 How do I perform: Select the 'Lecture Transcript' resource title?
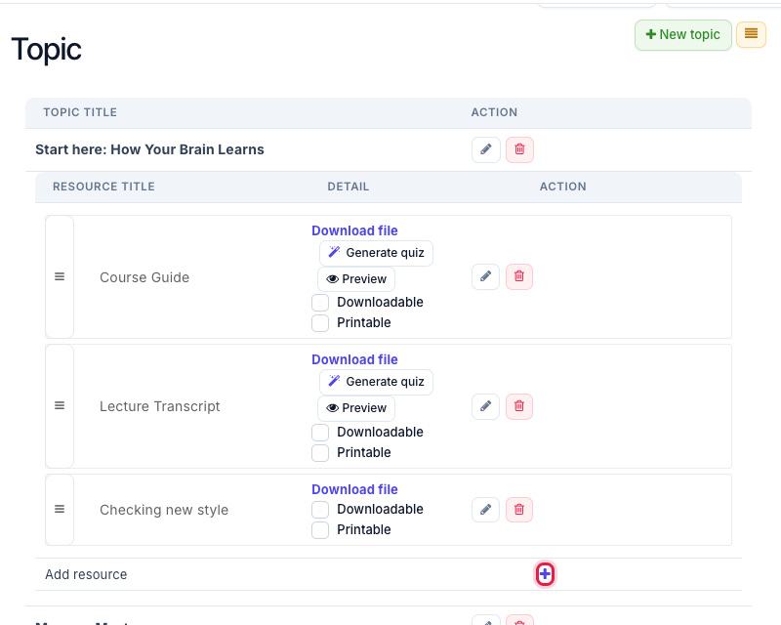160,406
